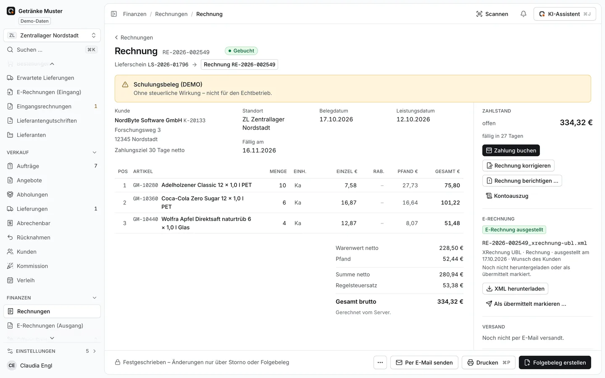Click the Angebote icon in sidebar
605x378 pixels.
click(x=10, y=180)
